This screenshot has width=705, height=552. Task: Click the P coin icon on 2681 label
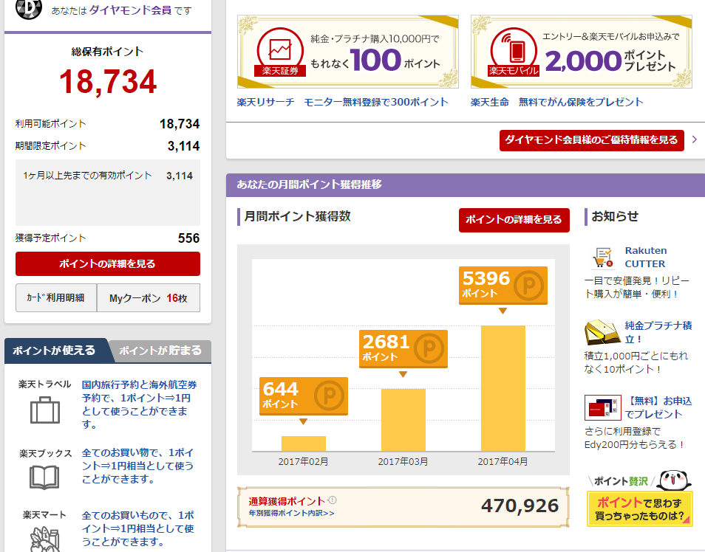pos(429,348)
